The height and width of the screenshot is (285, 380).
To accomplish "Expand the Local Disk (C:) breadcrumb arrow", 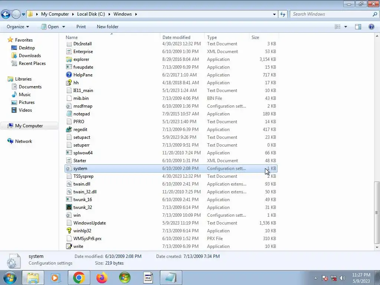I will point(109,14).
